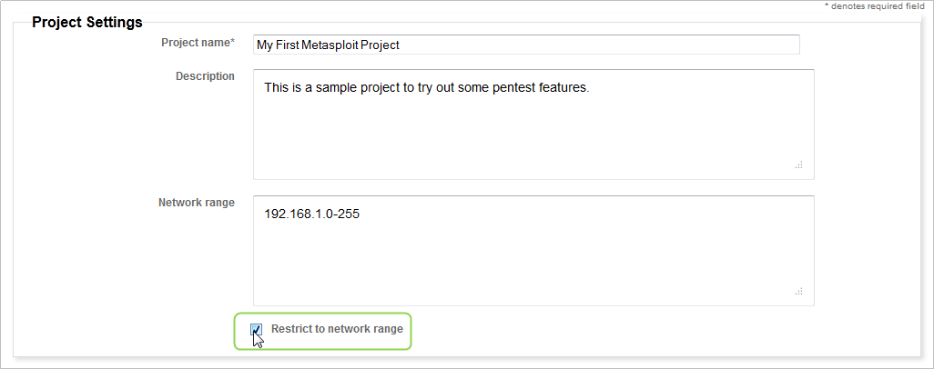Click the Network range box resize grip
Screen dimensions: 934x369
pyautogui.click(x=798, y=291)
